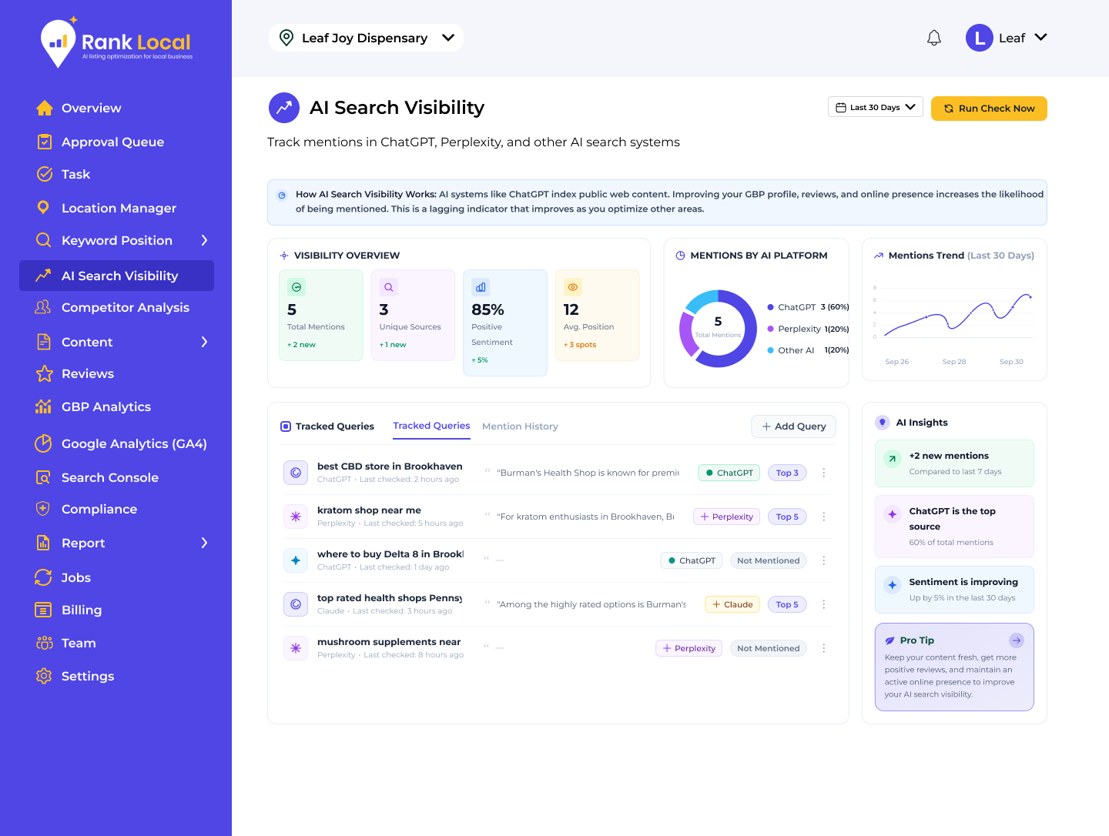This screenshot has height=836, width=1109.
Task: Click the Jobs refresh icon
Action: pyautogui.click(x=44, y=577)
